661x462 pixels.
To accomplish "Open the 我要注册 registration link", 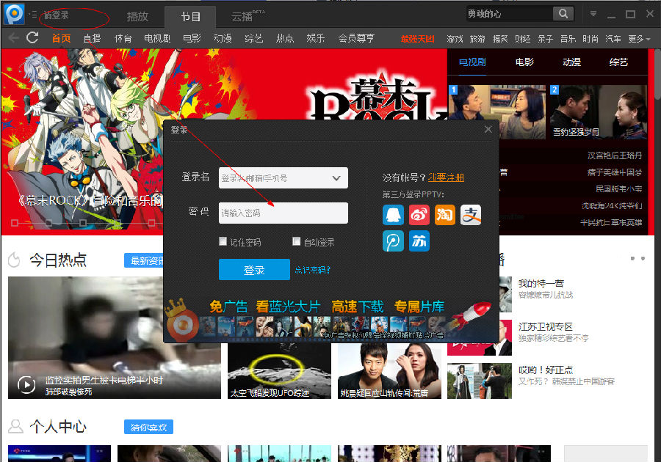I will tap(446, 177).
